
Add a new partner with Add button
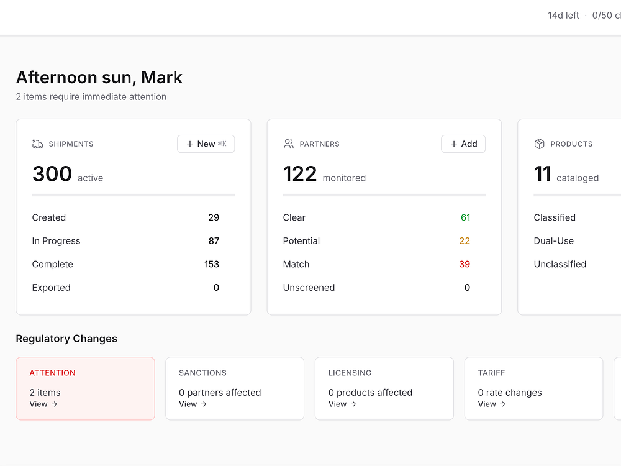[x=463, y=144]
